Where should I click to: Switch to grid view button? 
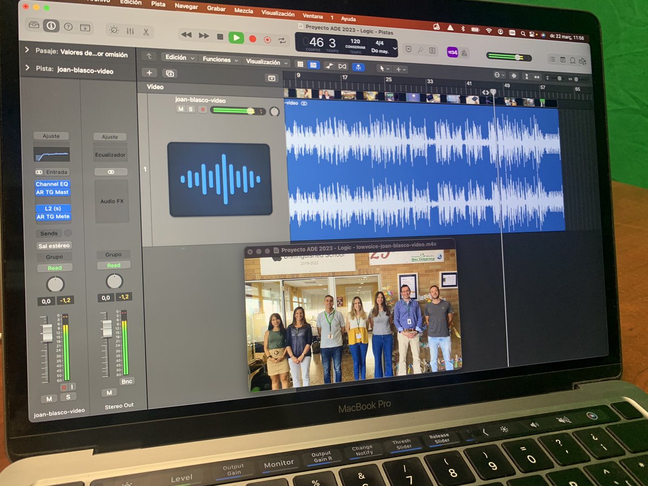click(300, 64)
